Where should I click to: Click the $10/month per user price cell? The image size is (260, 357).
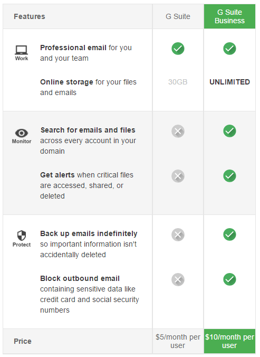[x=229, y=341]
